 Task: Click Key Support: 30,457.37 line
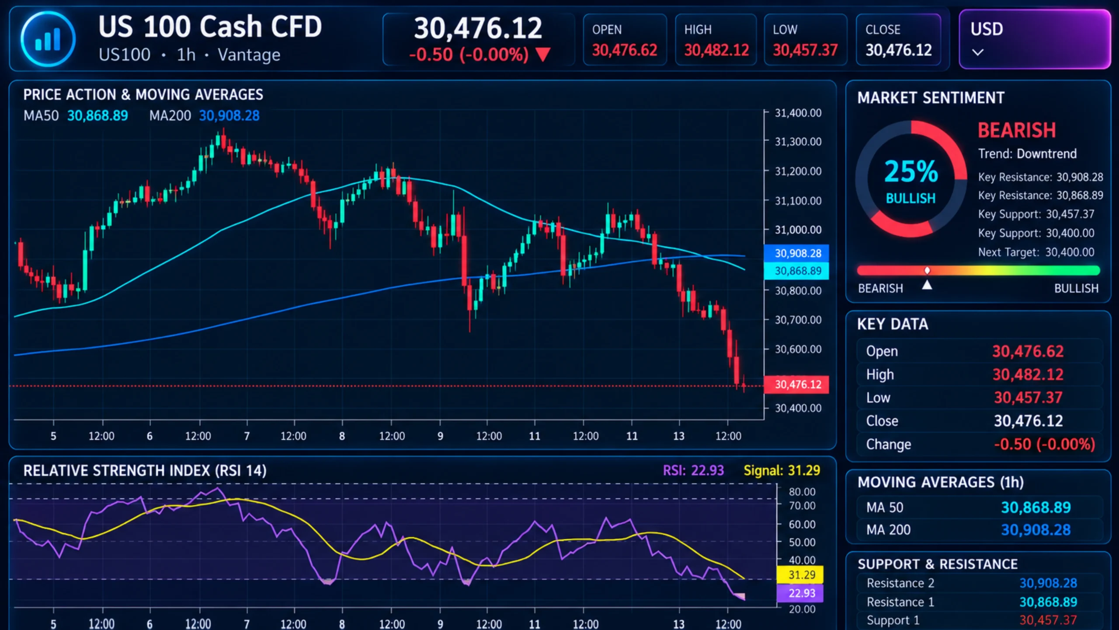tap(1036, 214)
